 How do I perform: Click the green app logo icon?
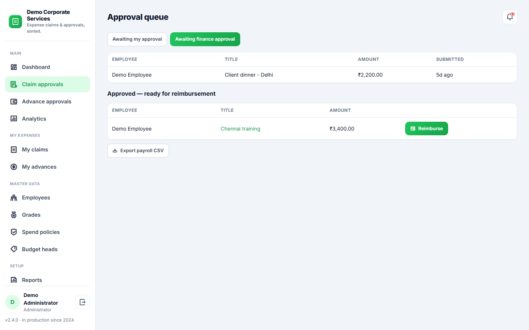pos(15,22)
